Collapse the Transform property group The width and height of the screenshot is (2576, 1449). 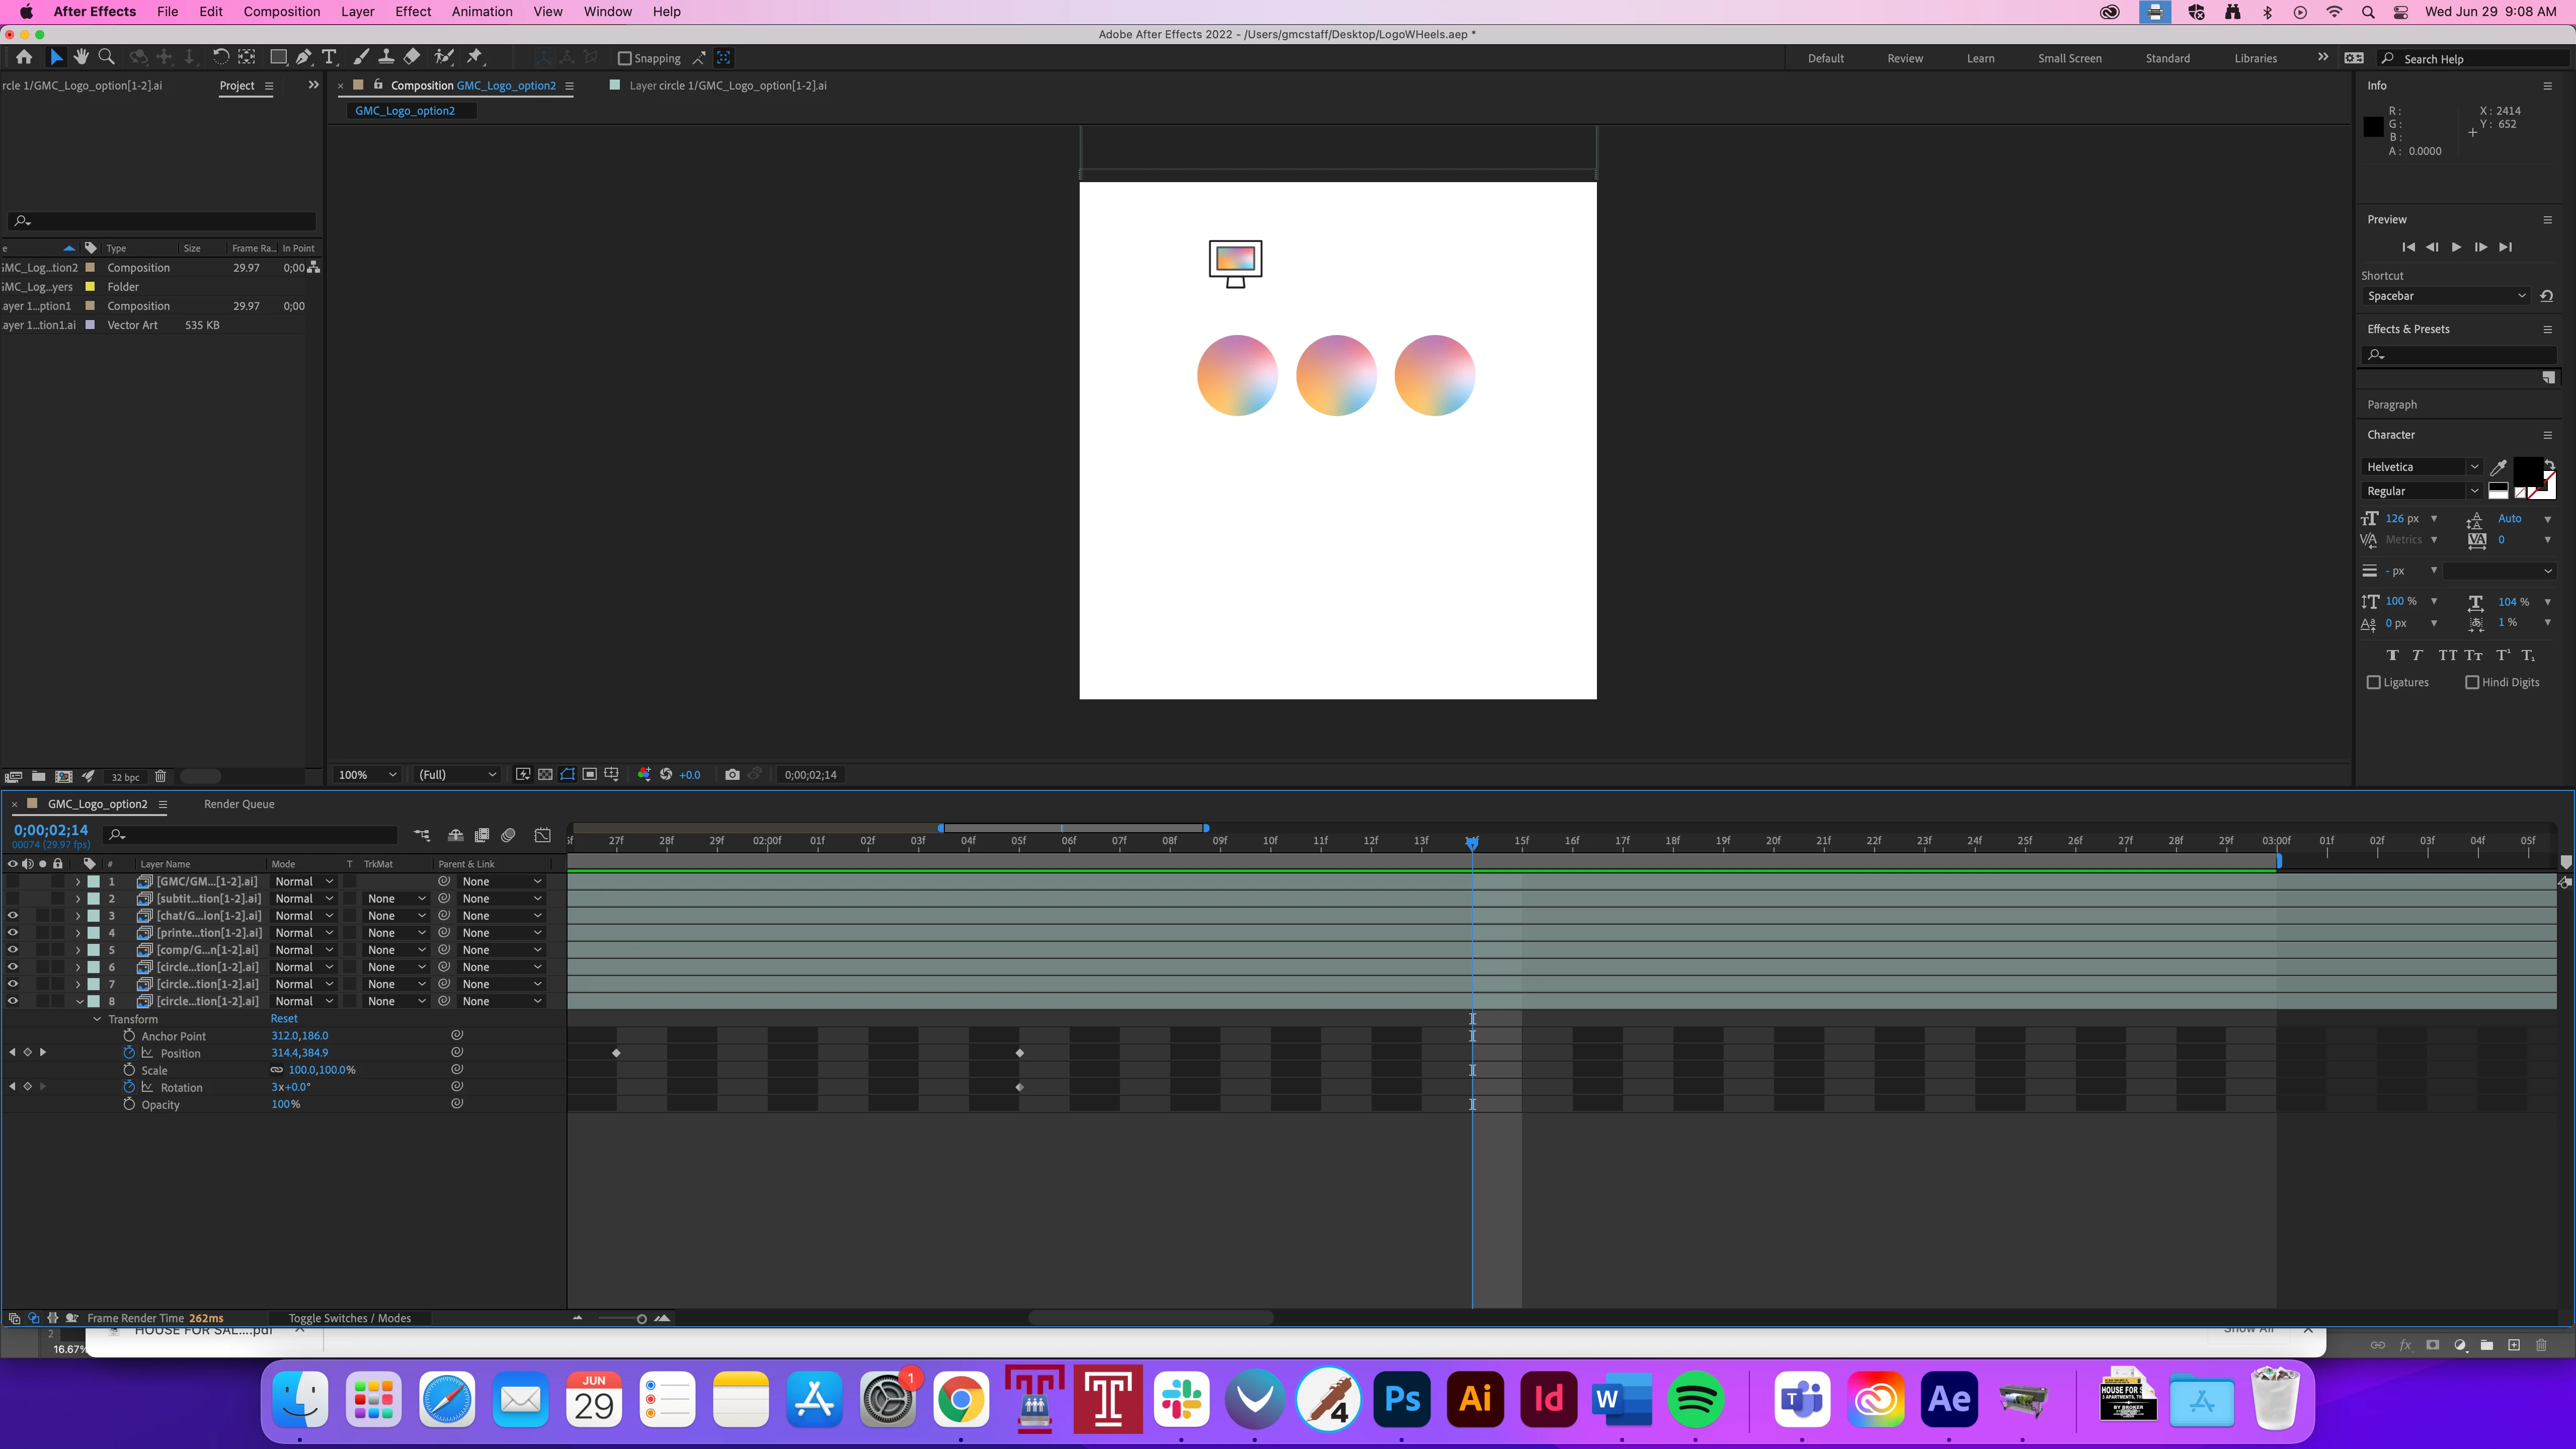(97, 1019)
